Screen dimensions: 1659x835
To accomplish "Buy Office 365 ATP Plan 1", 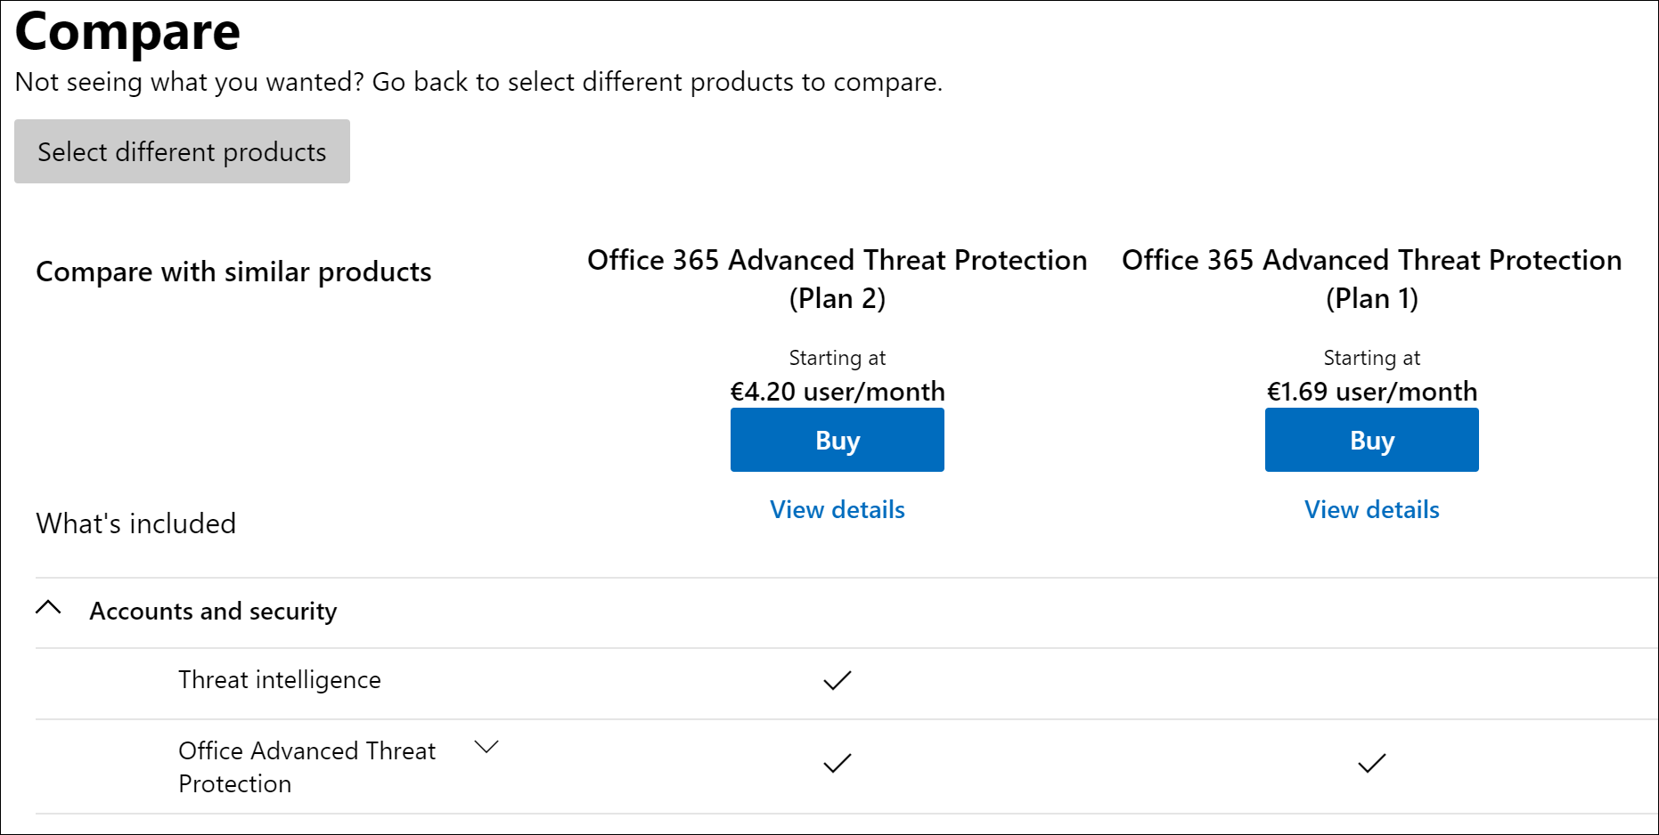I will click(1372, 440).
